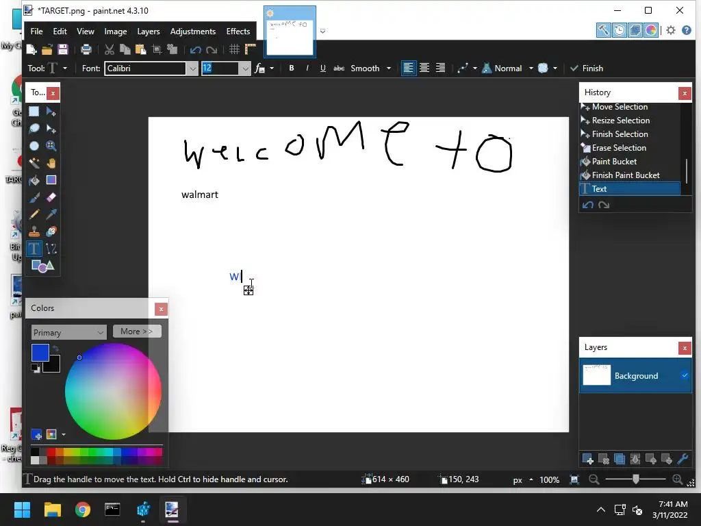This screenshot has width=701, height=526.
Task: Select the Recolor tool
Action: 51,231
